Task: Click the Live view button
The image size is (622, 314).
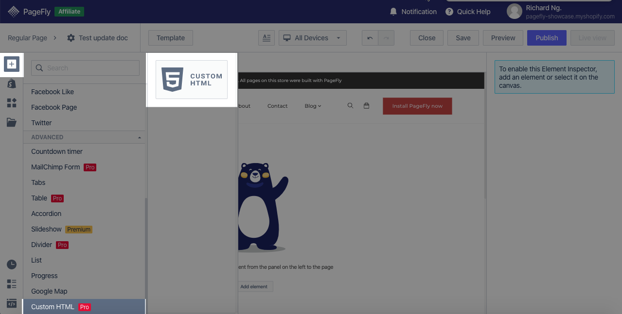Action: coord(592,38)
